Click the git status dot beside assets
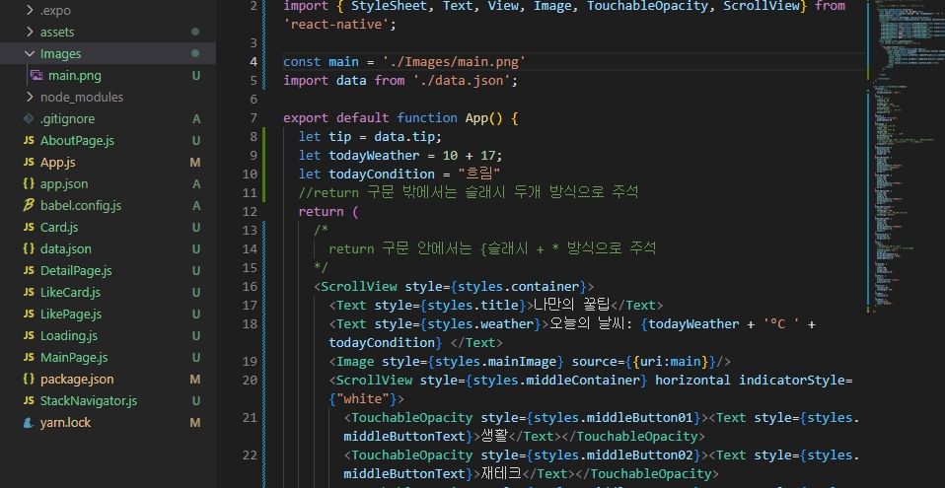The height and width of the screenshot is (488, 945). 195,32
